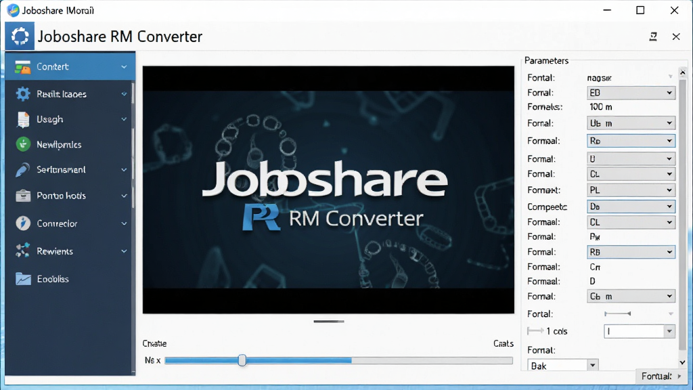This screenshot has width=693, height=390.
Task: Expand the Reailt Itaoes chevron
Action: (125, 93)
